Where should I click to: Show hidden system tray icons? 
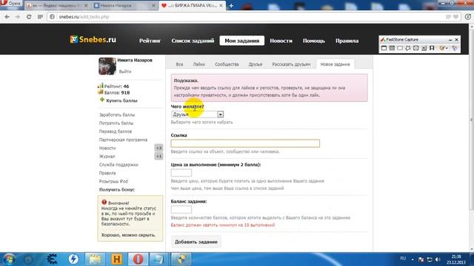point(413,259)
